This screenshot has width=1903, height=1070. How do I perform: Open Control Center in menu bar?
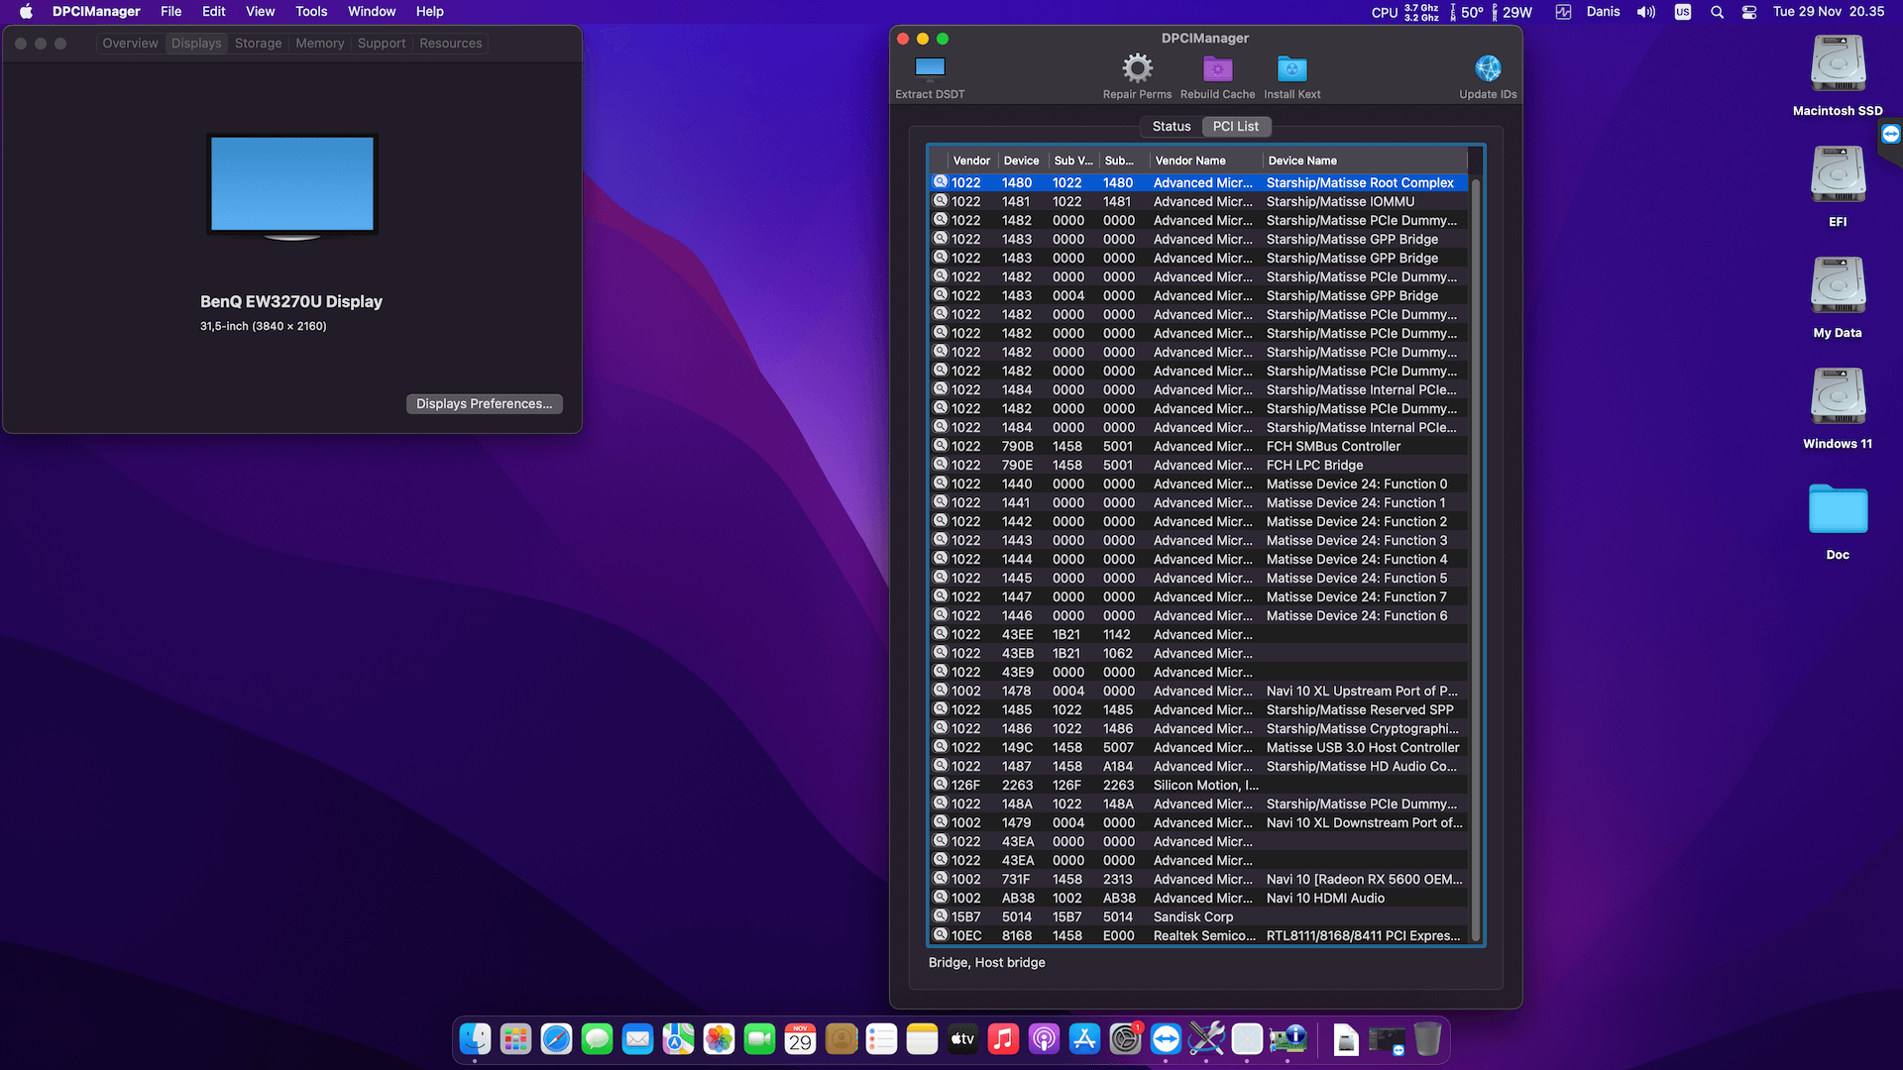(1749, 12)
